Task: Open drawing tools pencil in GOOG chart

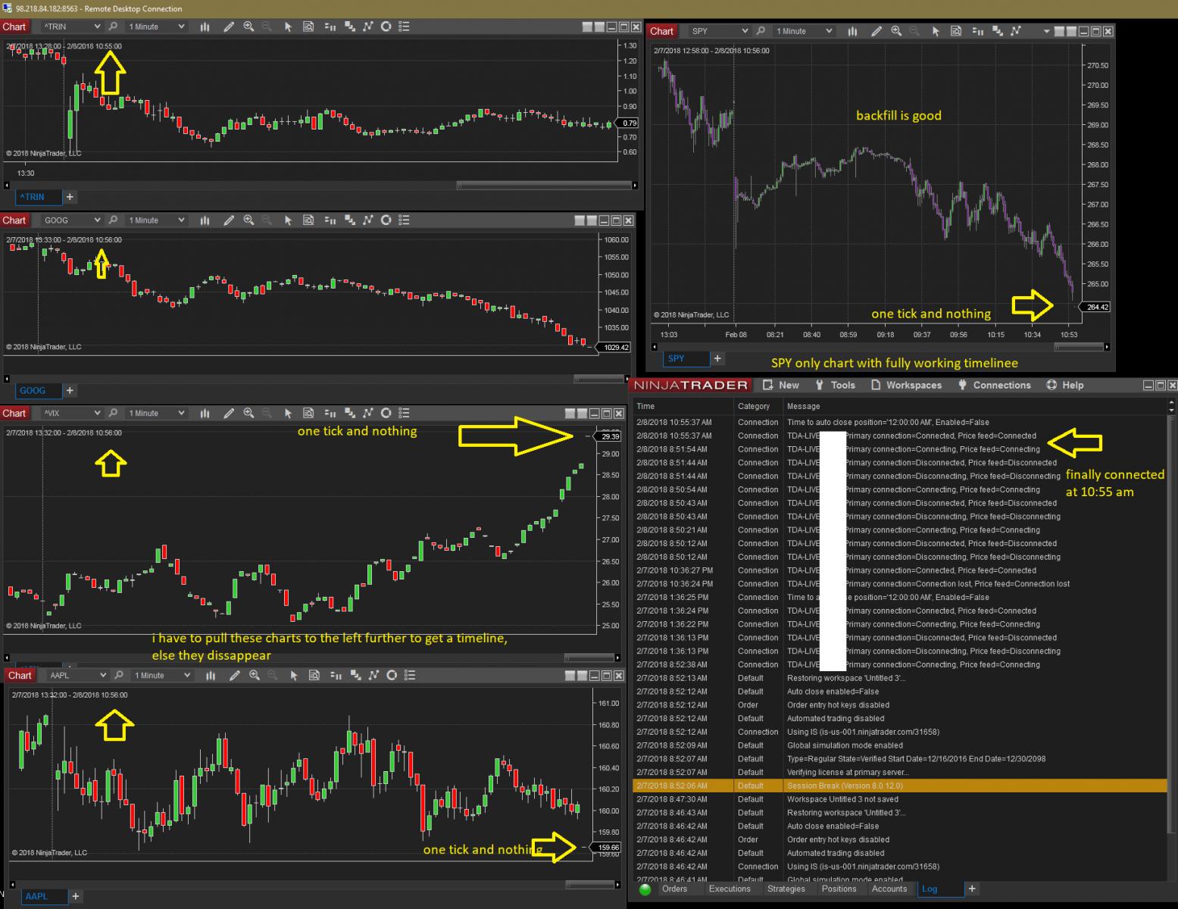Action: [229, 220]
